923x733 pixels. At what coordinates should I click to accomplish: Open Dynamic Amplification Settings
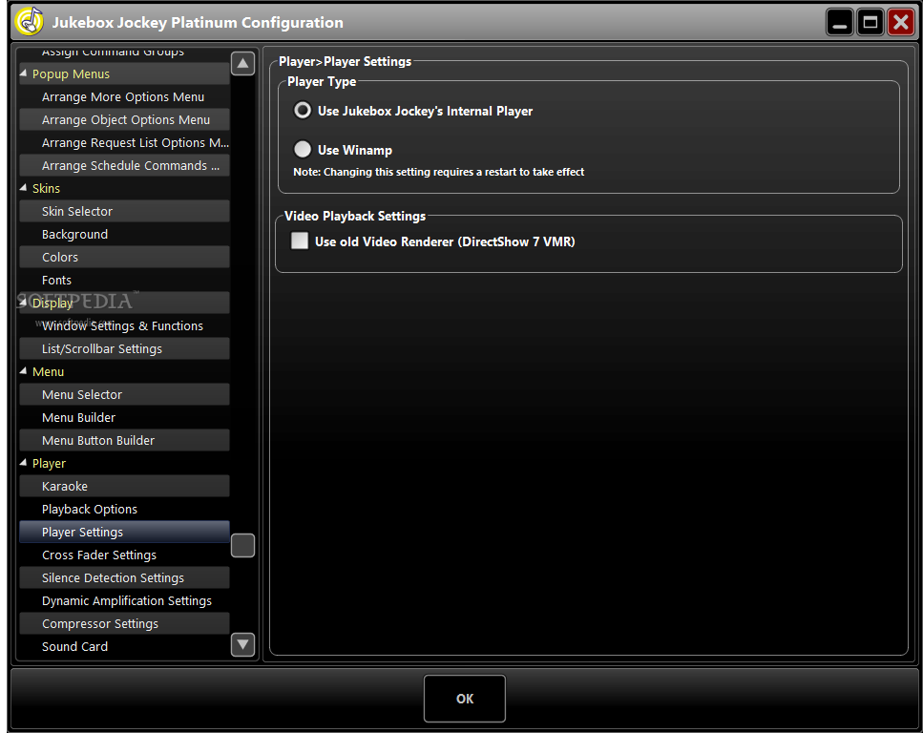124,600
